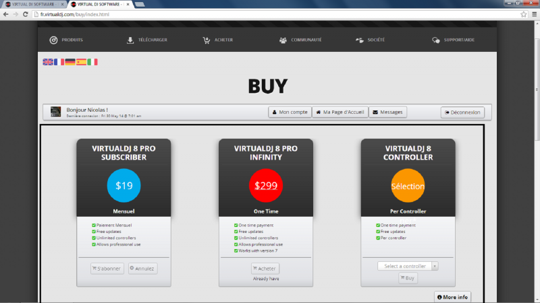Toggle the Paiement Mensuel checkmark

[x=94, y=226]
